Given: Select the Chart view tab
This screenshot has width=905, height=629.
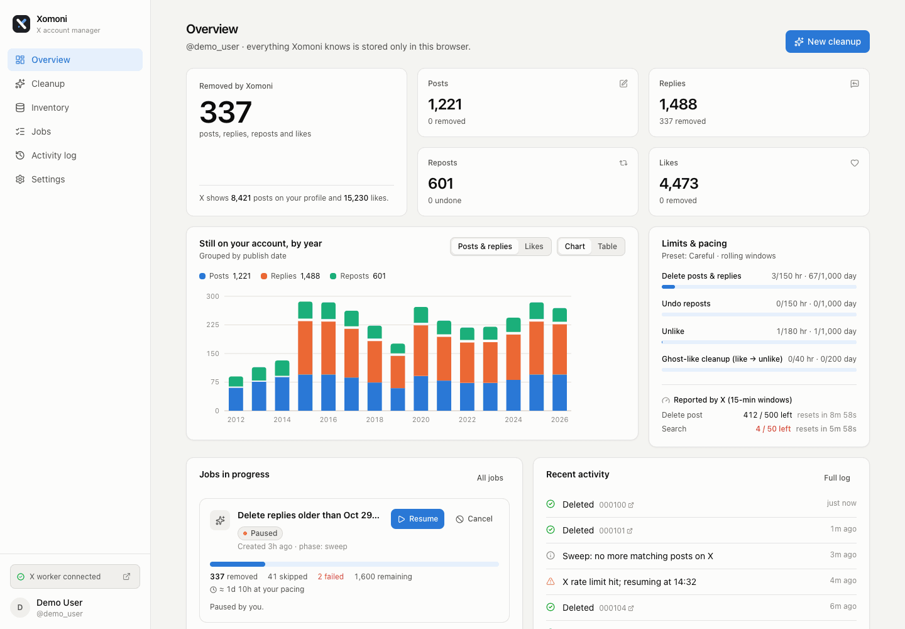Looking at the screenshot, I should 574,247.
